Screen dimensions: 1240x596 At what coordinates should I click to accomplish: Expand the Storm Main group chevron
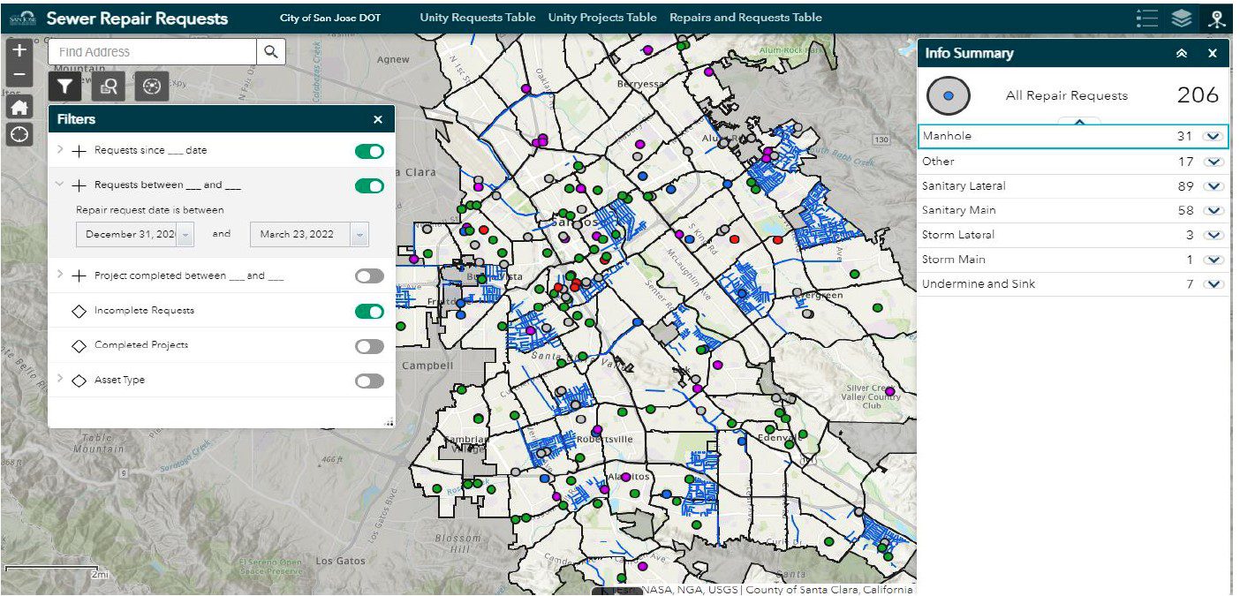[x=1213, y=260]
